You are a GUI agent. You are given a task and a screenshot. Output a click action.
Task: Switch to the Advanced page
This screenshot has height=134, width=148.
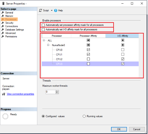click(x=10, y=33)
